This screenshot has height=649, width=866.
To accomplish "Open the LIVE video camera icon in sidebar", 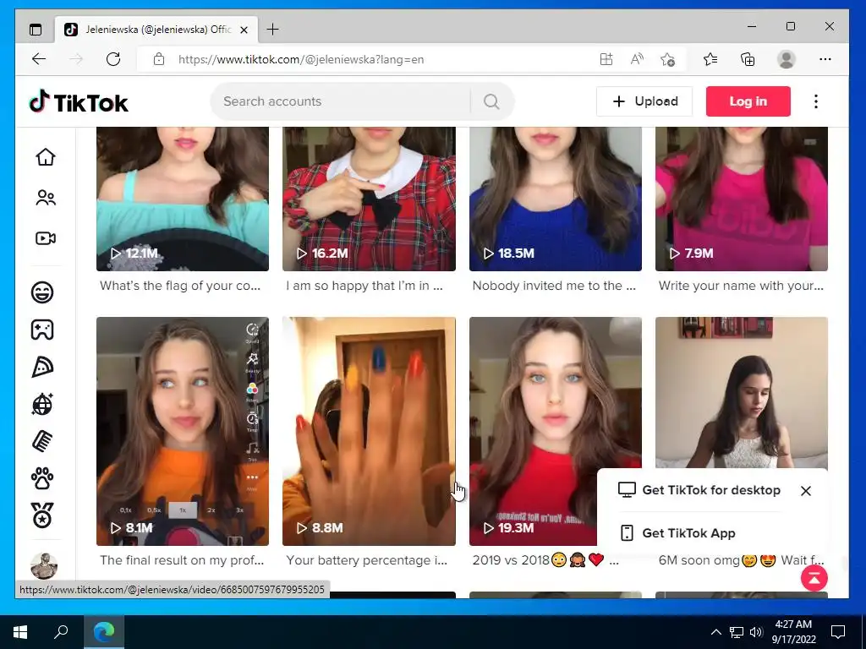I will (x=46, y=238).
